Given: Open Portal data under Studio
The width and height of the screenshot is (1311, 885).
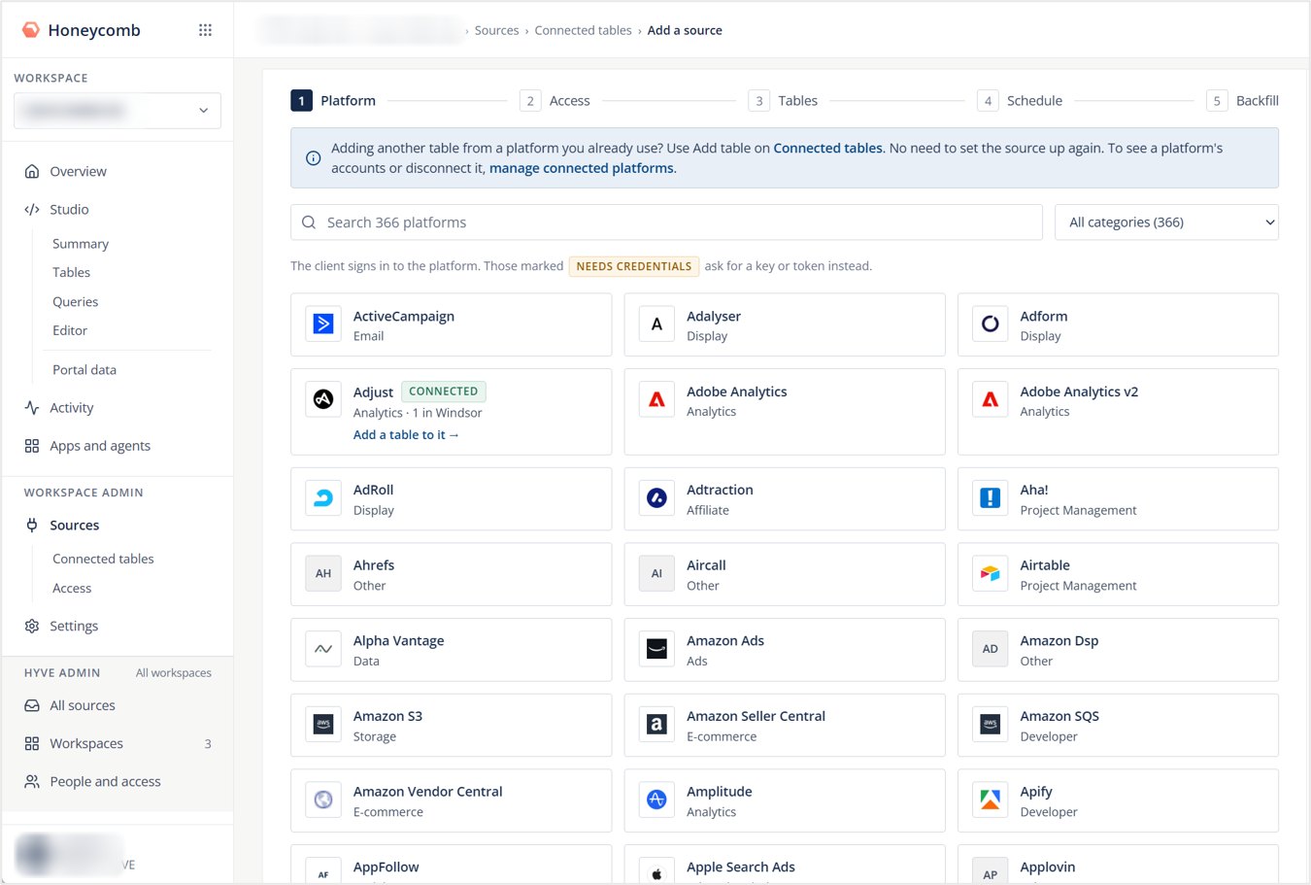Looking at the screenshot, I should coord(84,370).
